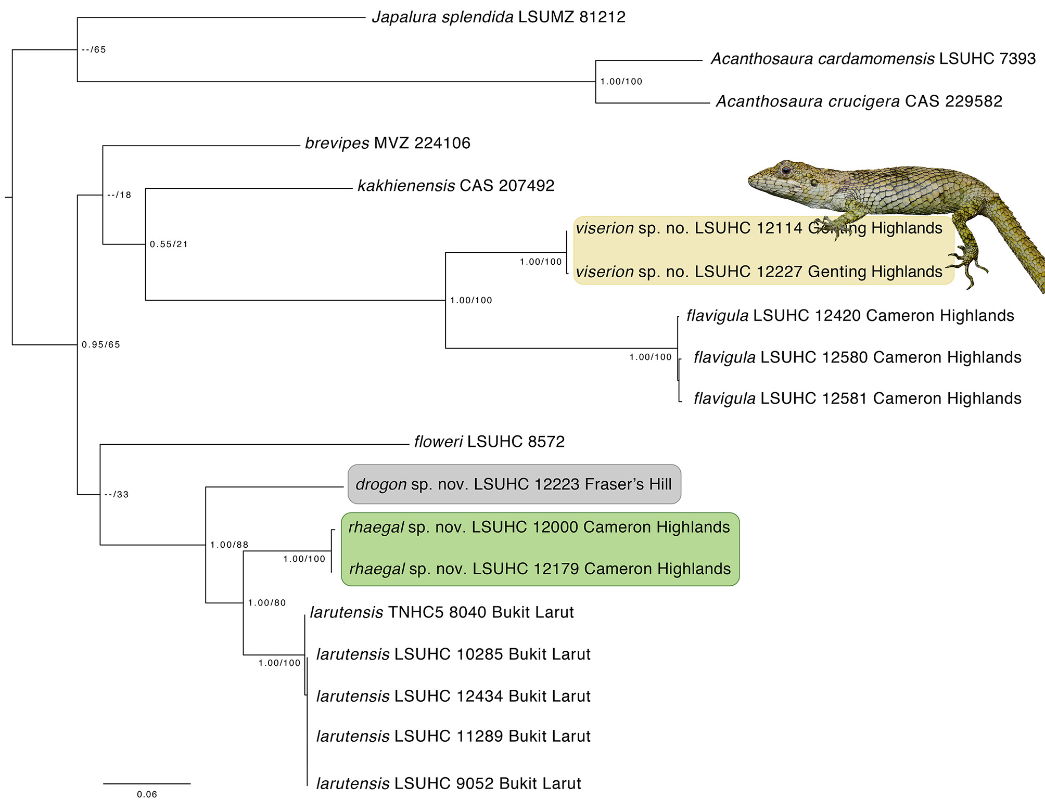Click the Japalura splendida LSUMZ 81212 label
The height and width of the screenshot is (812, 1045).
499,17
